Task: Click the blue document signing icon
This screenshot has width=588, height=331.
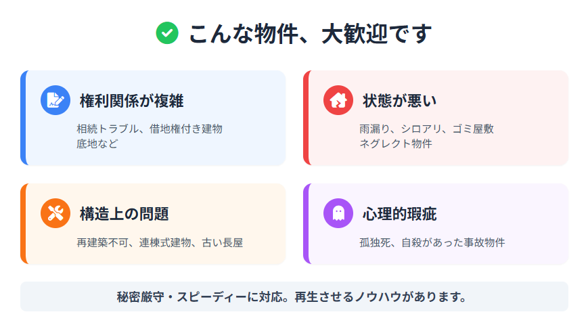Action: click(x=55, y=100)
